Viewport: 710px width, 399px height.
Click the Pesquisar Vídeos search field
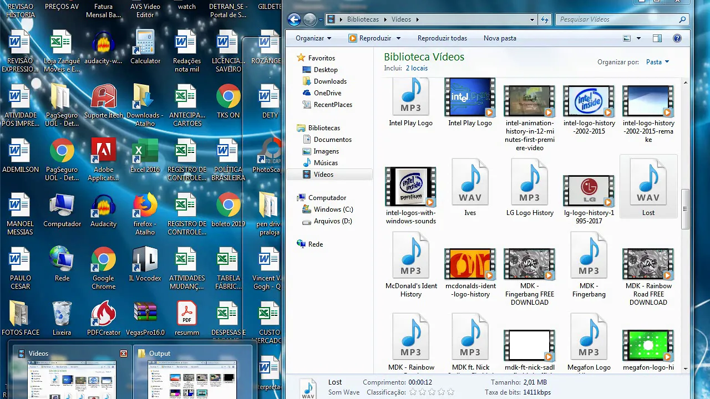point(622,19)
